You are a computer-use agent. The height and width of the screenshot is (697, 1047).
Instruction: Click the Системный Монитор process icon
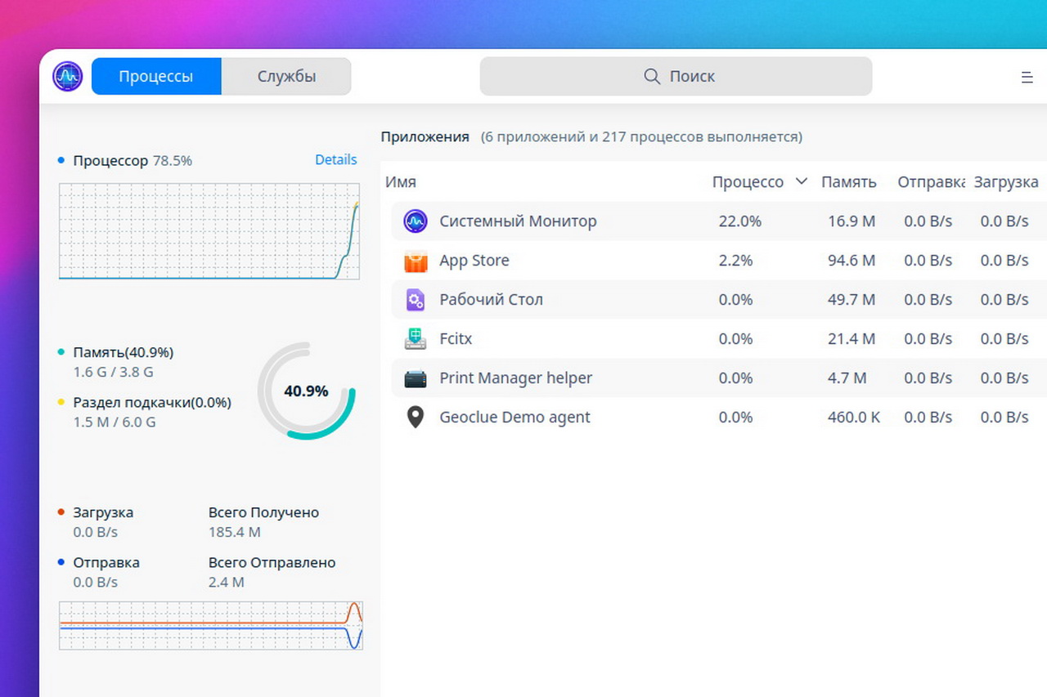(416, 221)
